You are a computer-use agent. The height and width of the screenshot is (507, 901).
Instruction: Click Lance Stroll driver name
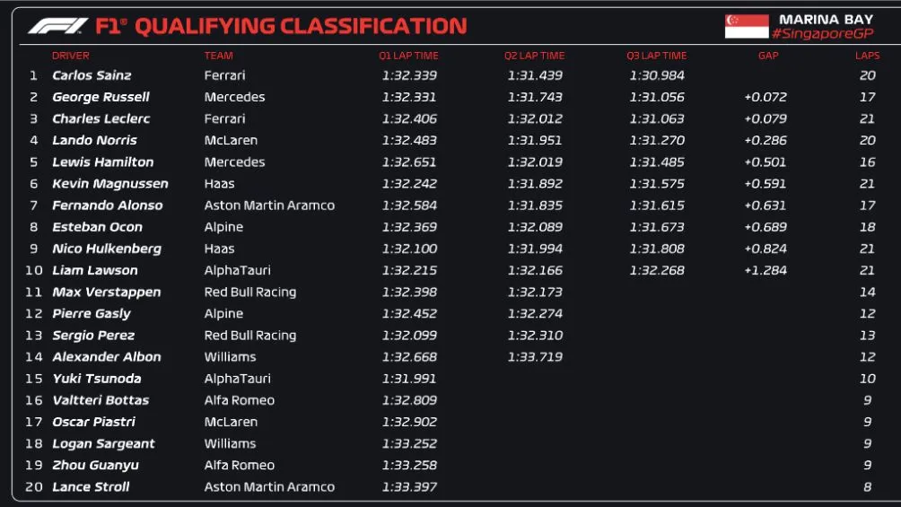click(x=91, y=487)
